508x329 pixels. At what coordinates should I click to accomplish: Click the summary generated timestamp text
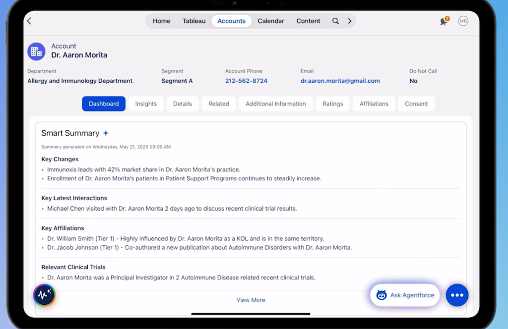pyautogui.click(x=106, y=147)
